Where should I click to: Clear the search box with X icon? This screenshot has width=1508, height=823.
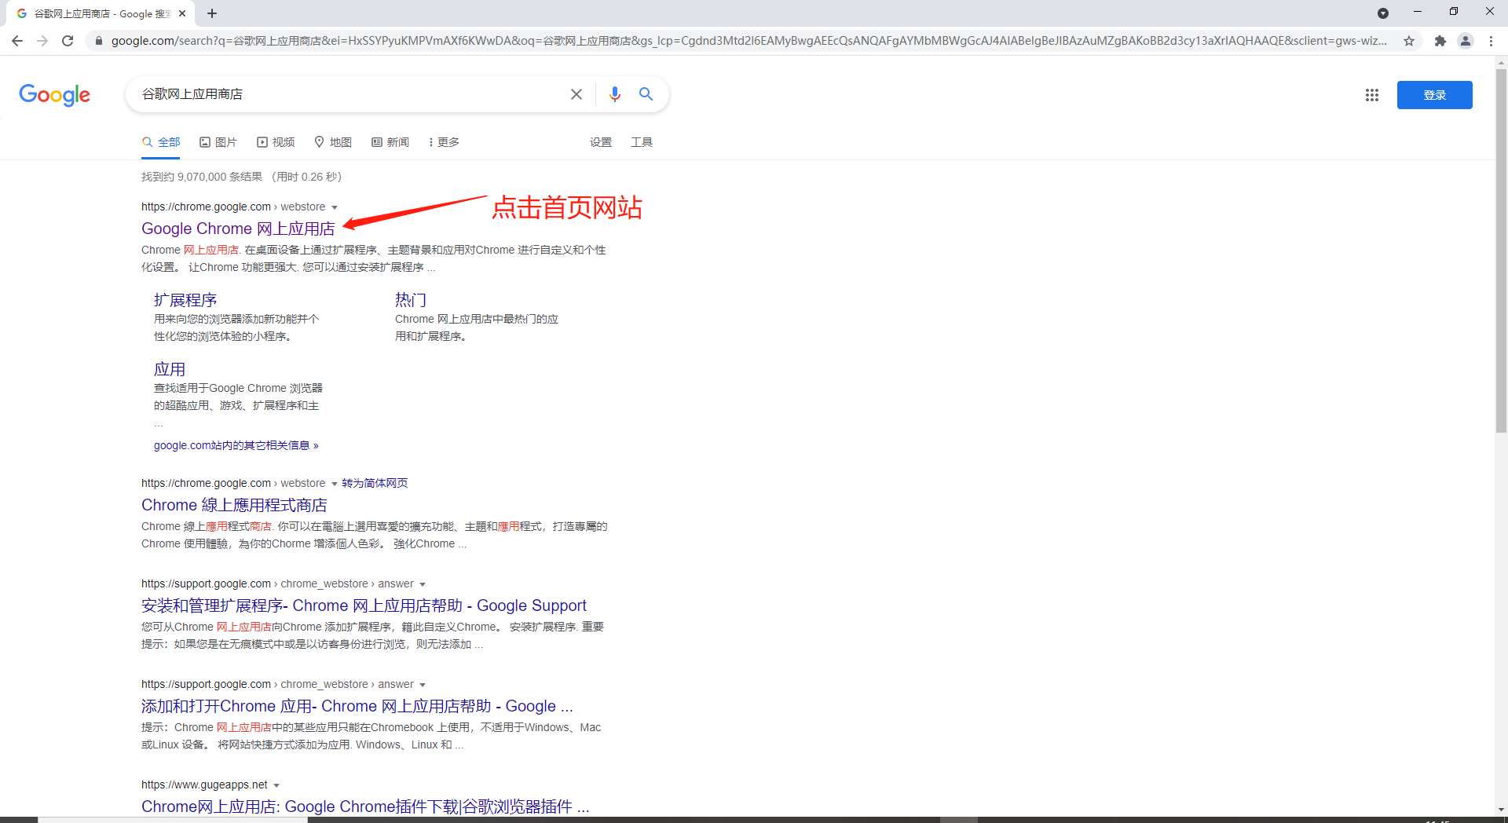pyautogui.click(x=576, y=94)
